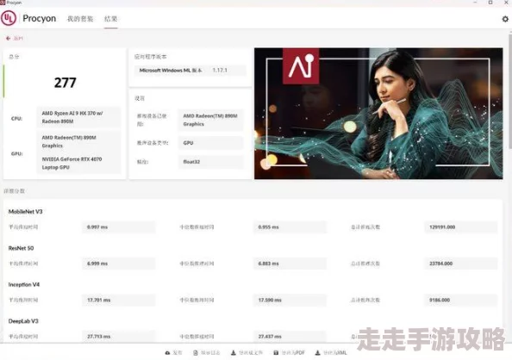Click the export as XML button label
This screenshot has height=360, width=512.
point(335,353)
